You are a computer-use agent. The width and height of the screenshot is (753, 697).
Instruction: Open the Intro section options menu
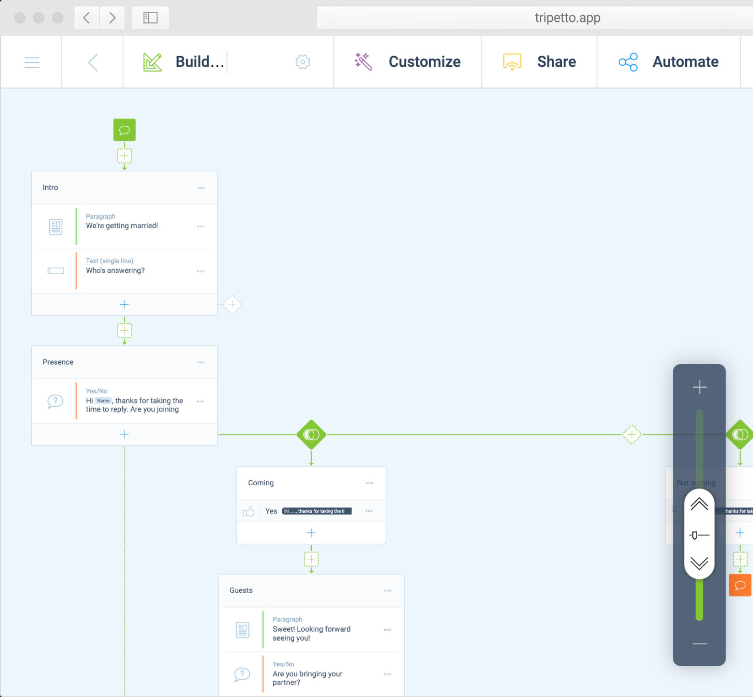point(201,188)
